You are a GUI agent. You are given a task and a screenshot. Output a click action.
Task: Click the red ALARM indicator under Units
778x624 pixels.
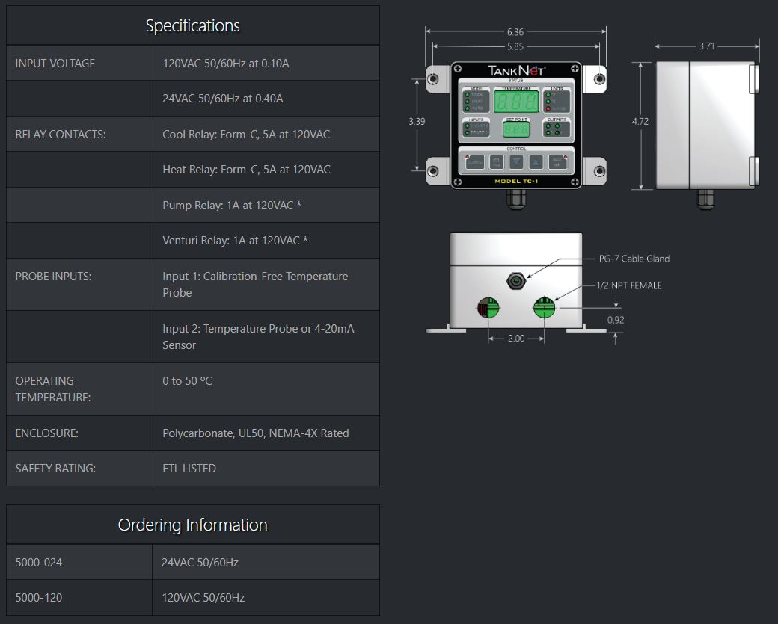[548, 108]
